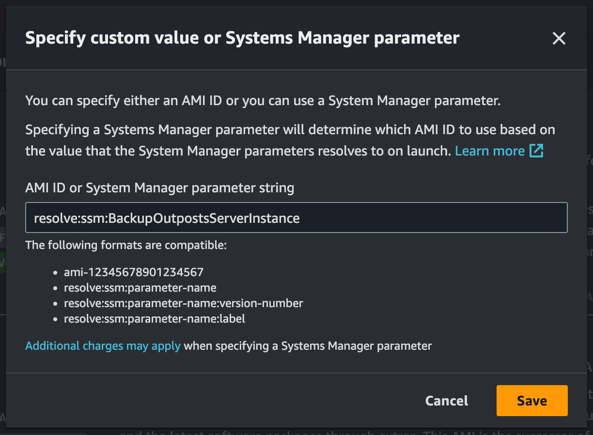Click the dialog title heading text
The image size is (593, 435).
(x=242, y=38)
